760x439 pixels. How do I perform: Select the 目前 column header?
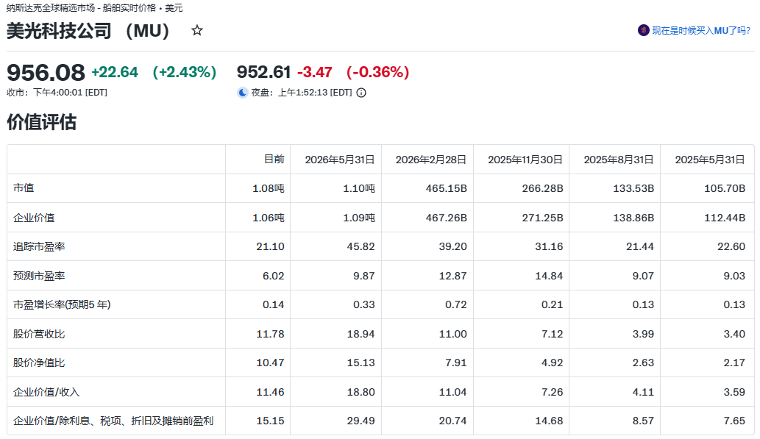[274, 160]
